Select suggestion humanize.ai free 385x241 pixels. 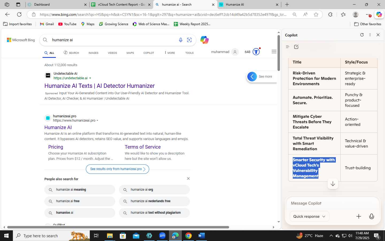80,201
